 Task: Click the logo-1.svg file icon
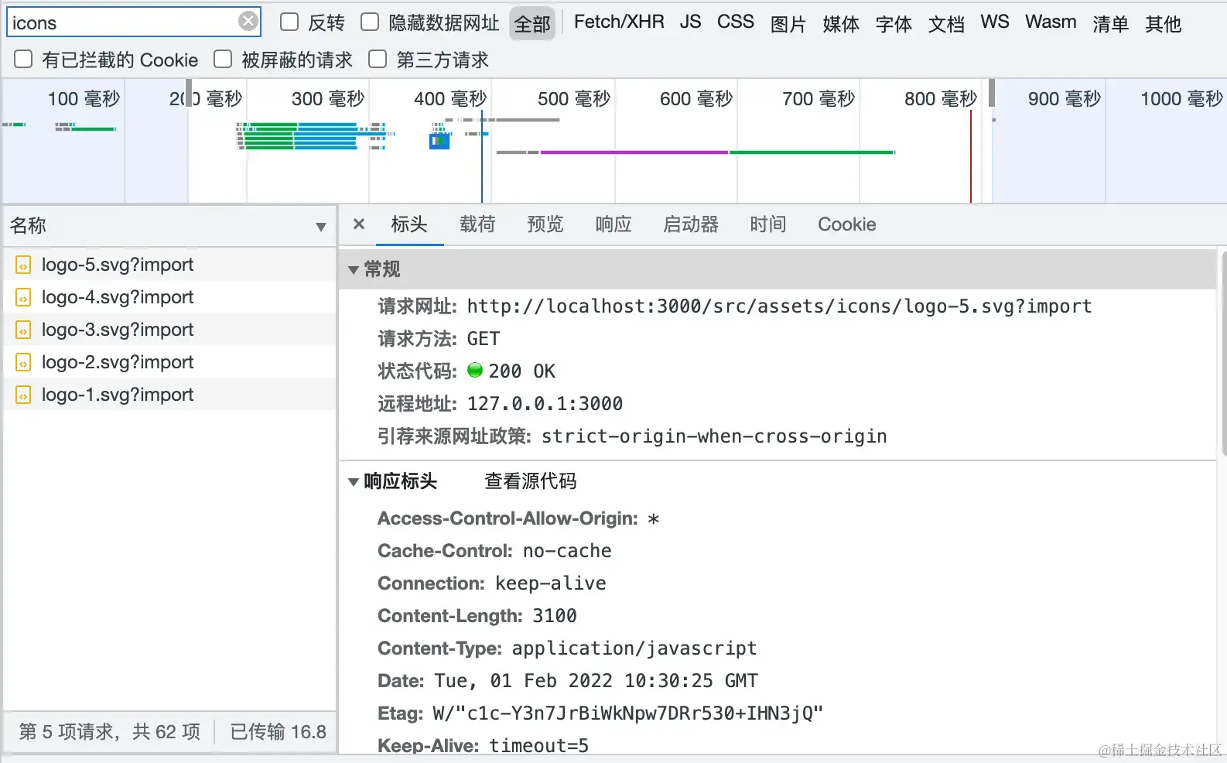click(23, 395)
